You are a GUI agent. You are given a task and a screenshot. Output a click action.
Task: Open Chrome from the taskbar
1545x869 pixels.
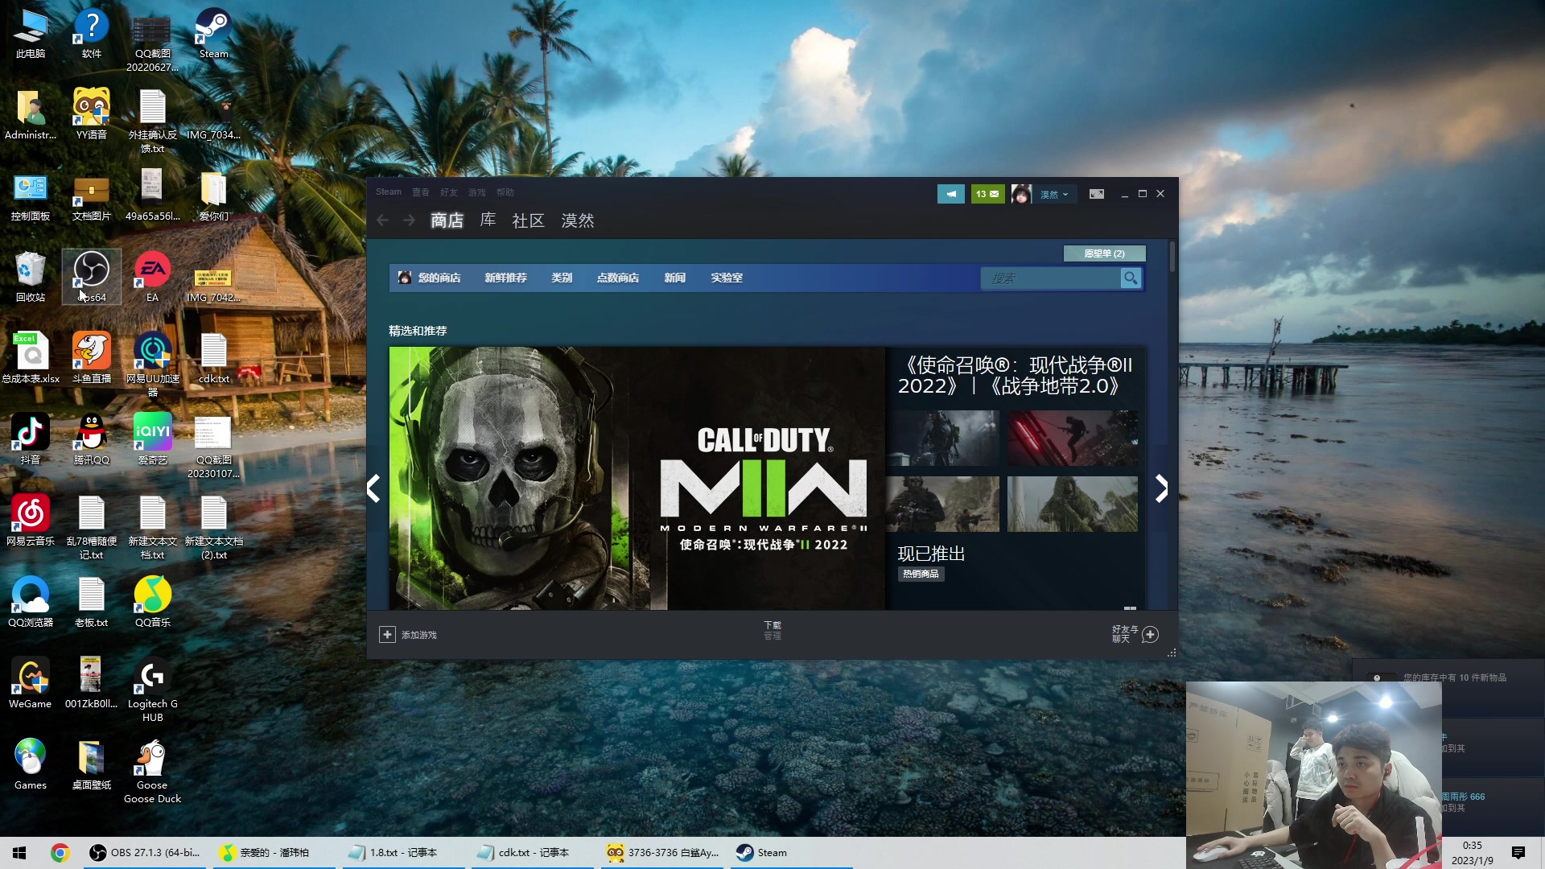(60, 853)
